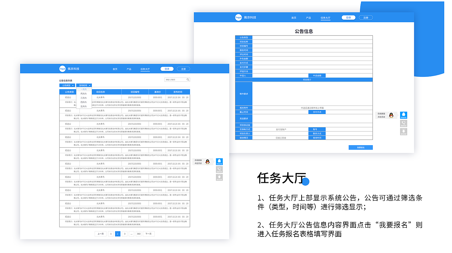Select page 2 in the pagination bar
Viewport: 452px width, 253px height.
tap(117, 234)
